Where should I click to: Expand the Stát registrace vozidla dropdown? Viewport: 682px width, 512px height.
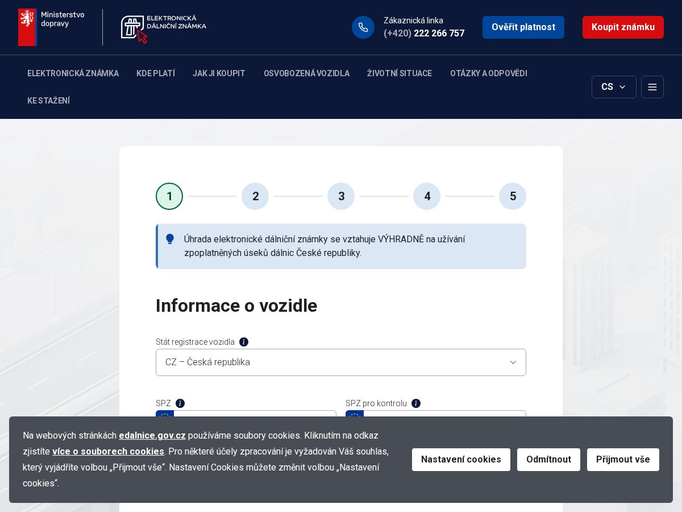341,362
